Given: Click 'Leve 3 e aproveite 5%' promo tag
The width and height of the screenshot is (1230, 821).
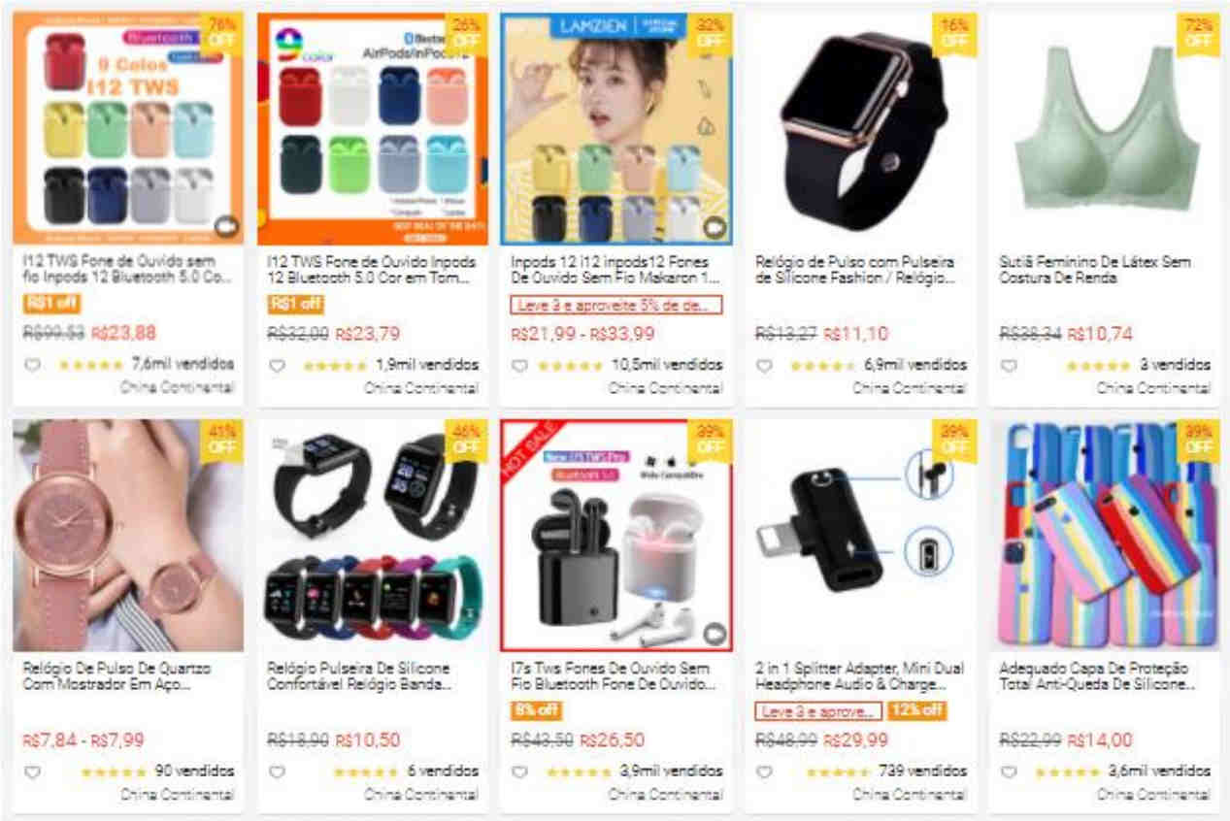Looking at the screenshot, I should 616,305.
